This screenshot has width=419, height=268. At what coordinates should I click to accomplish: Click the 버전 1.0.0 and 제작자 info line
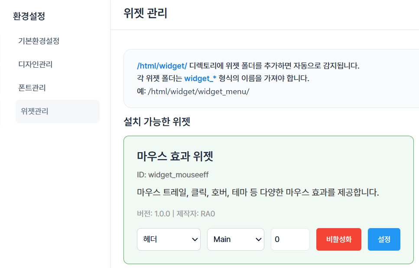(175, 214)
